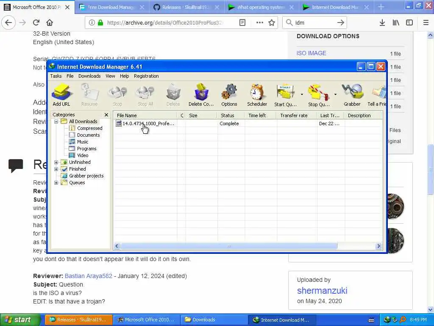This screenshot has width=434, height=326.
Task: Click the Firefox back button
Action: click(x=8, y=23)
